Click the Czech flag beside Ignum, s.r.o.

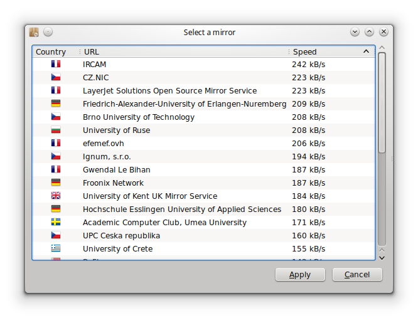point(56,156)
